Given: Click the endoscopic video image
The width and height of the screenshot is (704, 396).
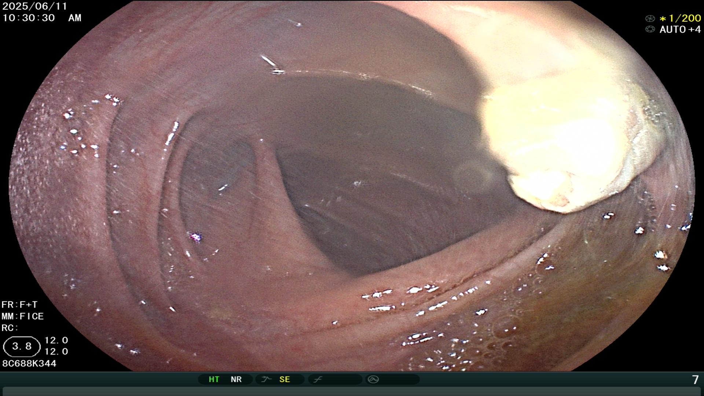Looking at the screenshot, I should point(352,186).
